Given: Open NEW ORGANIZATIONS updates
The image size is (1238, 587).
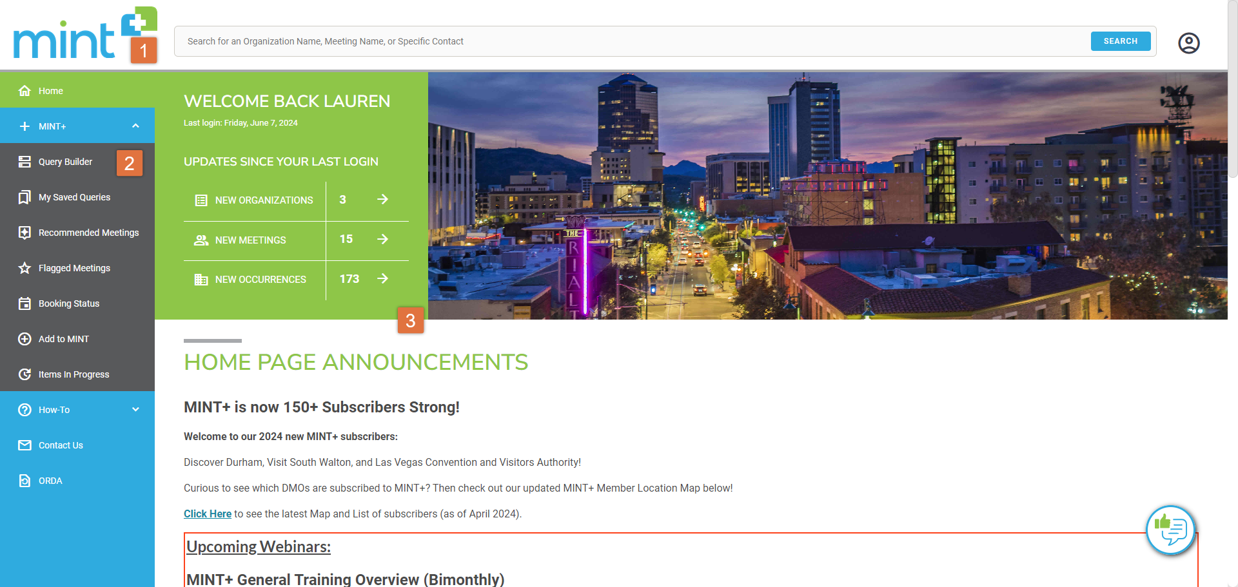Looking at the screenshot, I should pyautogui.click(x=264, y=200).
